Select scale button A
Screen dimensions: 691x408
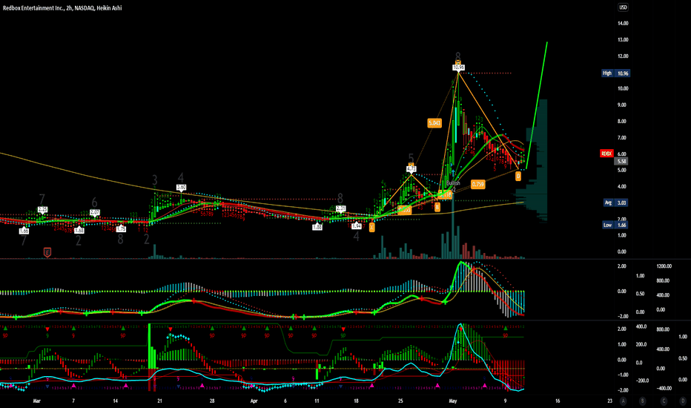coord(623,401)
